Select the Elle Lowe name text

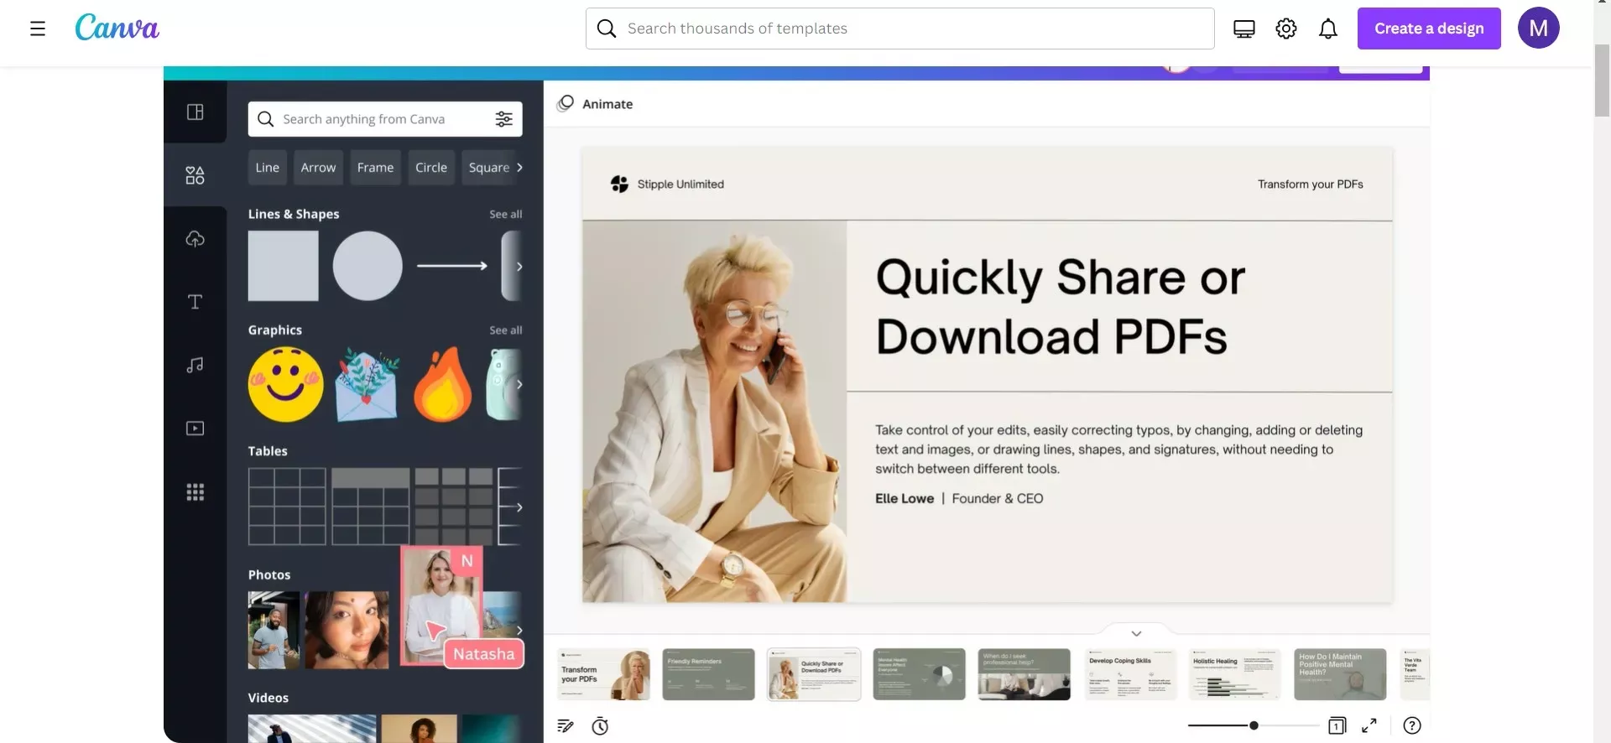(x=904, y=499)
